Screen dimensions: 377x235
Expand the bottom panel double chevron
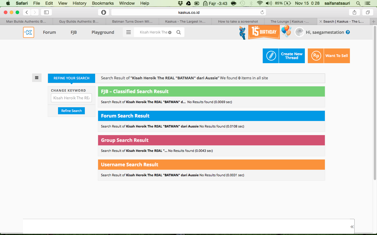[352, 227]
